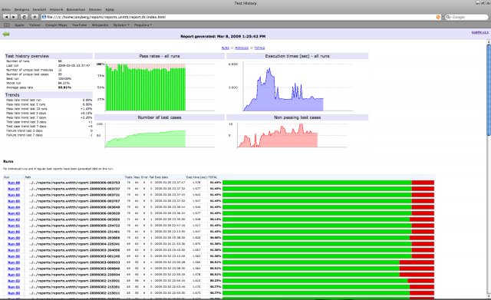Add a bookmark with the plus button
The width and height of the screenshot is (491, 300).
tap(35, 17)
